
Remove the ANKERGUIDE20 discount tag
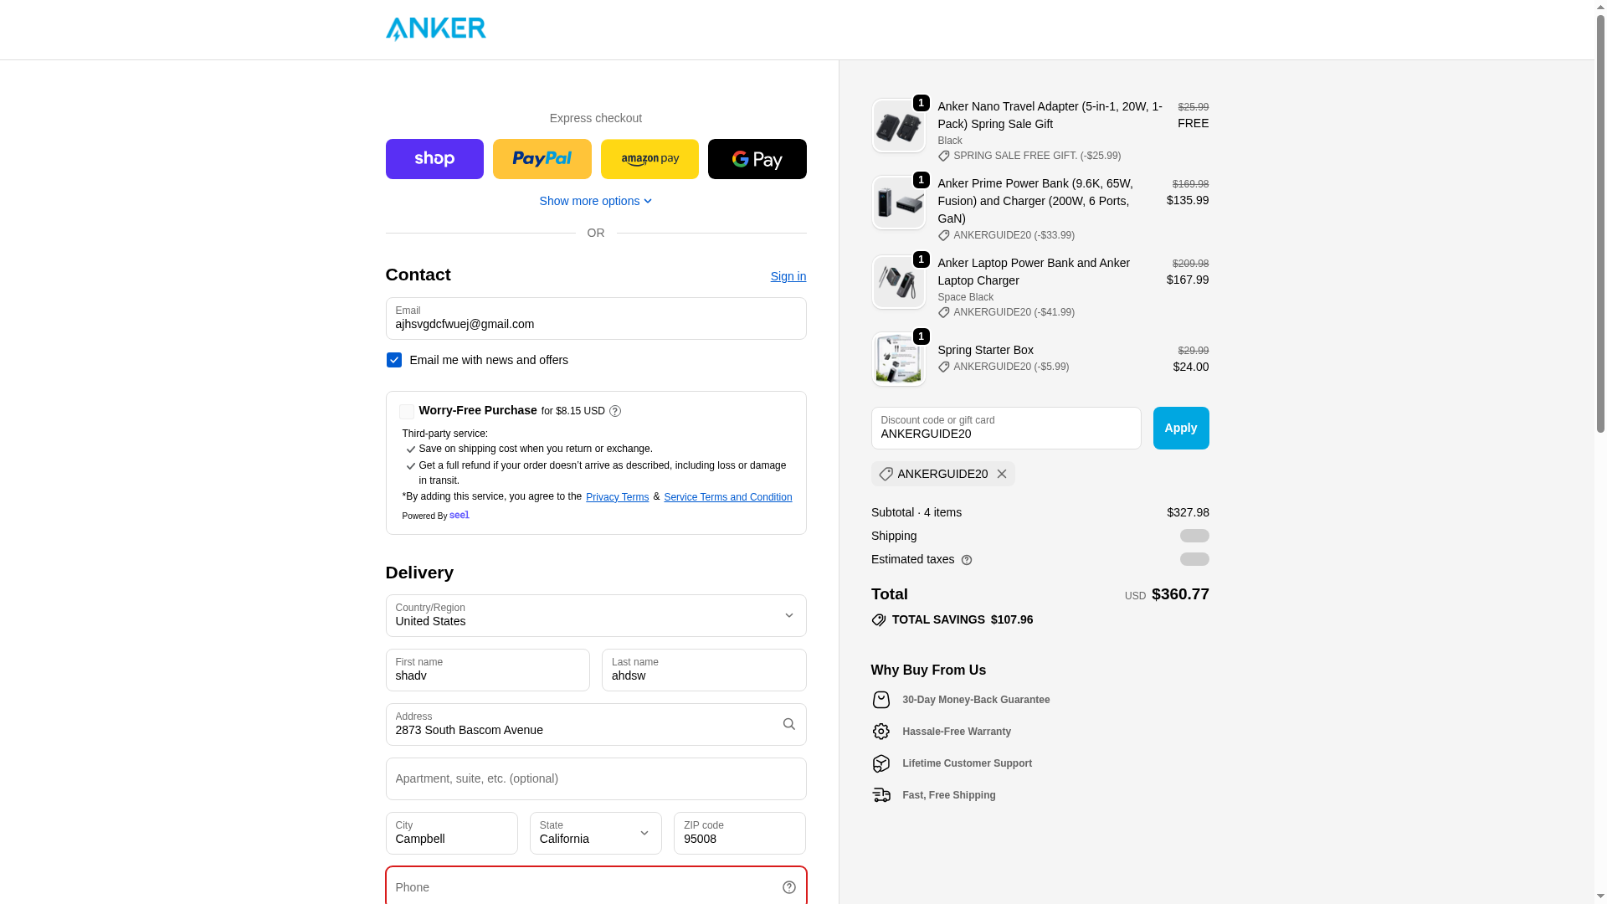pos(1002,474)
